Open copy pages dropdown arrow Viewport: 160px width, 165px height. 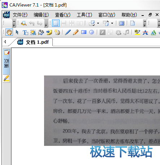[112, 23]
